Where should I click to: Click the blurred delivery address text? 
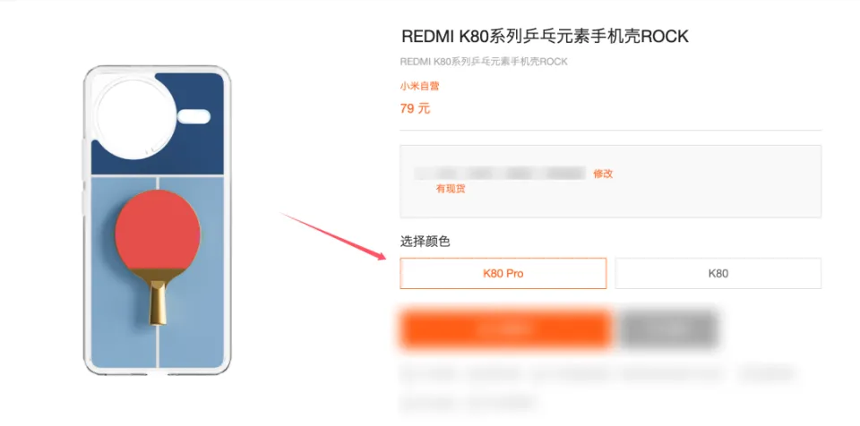point(500,174)
